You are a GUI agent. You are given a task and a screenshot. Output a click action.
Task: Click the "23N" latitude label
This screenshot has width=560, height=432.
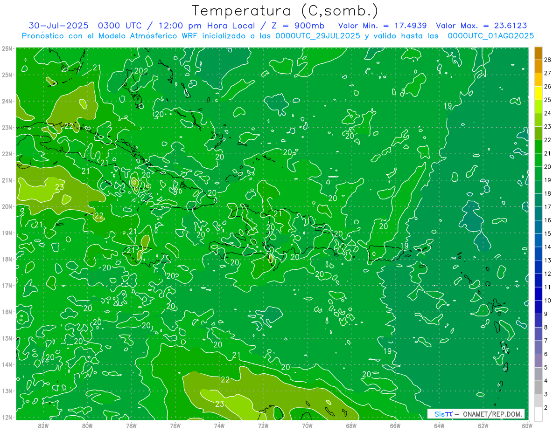click(7, 127)
